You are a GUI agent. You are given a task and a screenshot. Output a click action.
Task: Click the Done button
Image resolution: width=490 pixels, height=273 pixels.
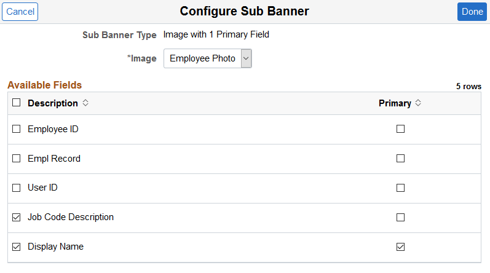(x=472, y=12)
